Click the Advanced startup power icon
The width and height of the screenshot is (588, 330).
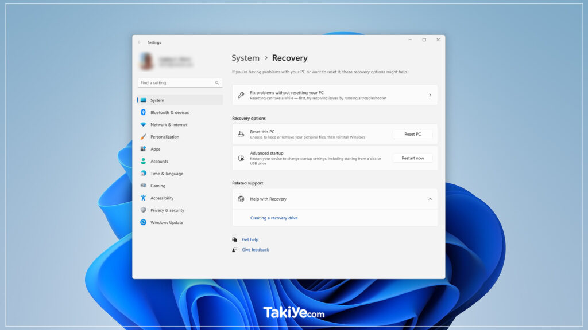[241, 158]
